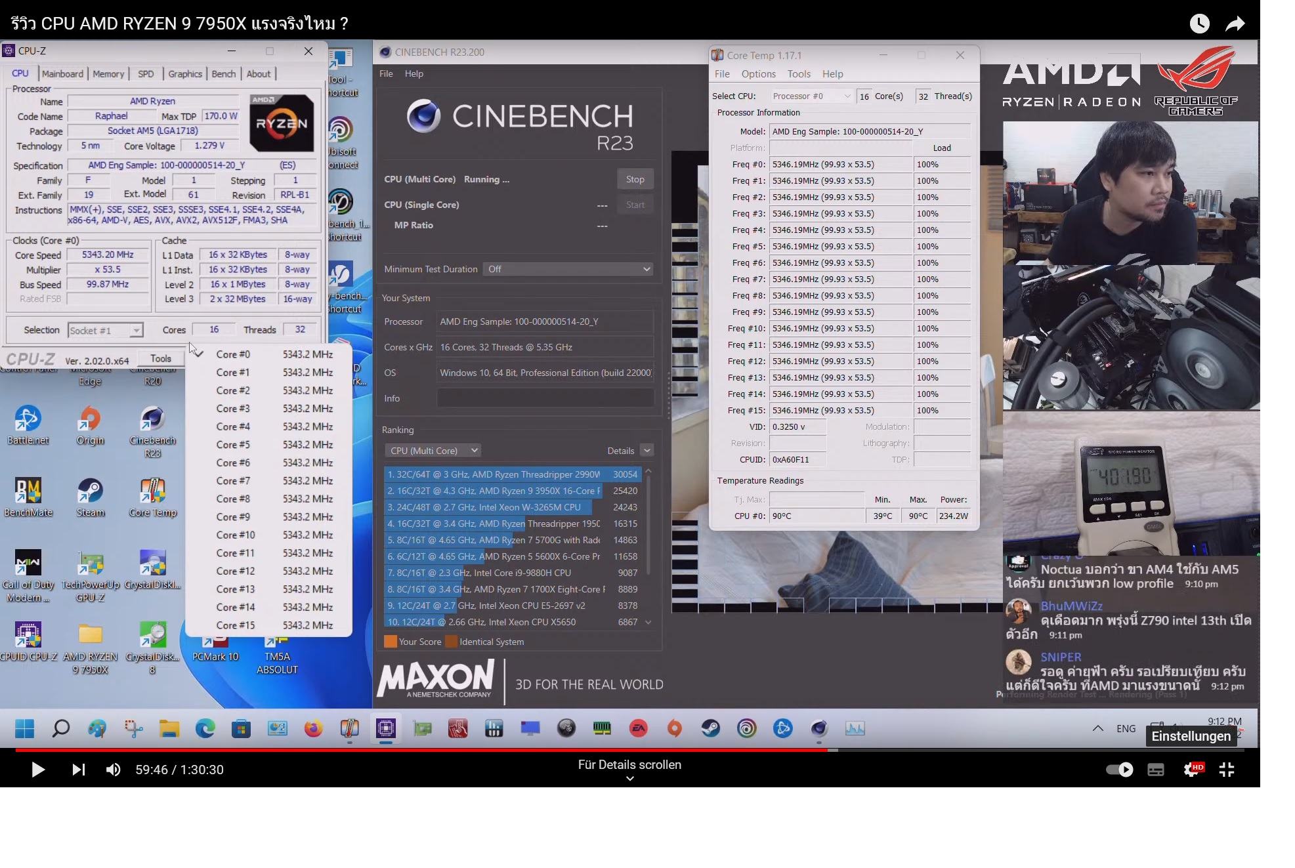Open Firefox from the taskbar
The width and height of the screenshot is (1295, 868).
(313, 728)
